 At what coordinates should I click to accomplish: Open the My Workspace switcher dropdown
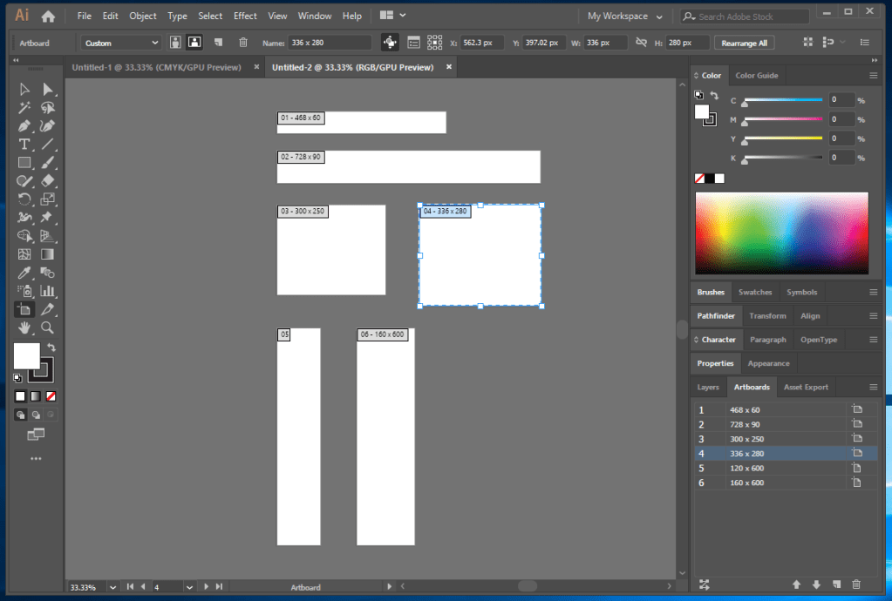[x=624, y=17]
